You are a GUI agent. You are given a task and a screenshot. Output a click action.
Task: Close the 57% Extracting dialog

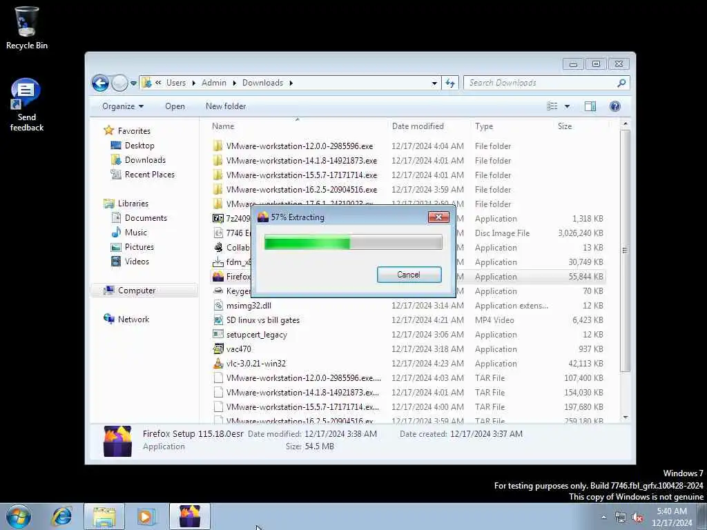[438, 217]
